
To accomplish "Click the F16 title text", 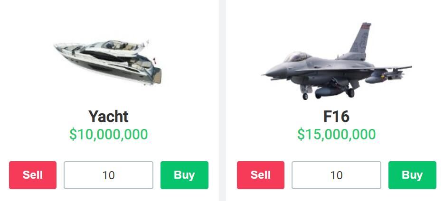I will click(x=336, y=116).
